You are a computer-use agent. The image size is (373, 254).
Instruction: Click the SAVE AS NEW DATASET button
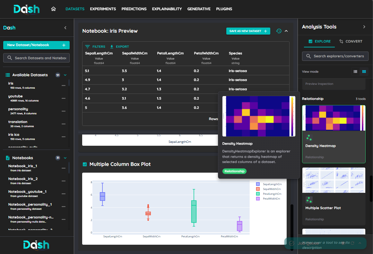tap(248, 31)
